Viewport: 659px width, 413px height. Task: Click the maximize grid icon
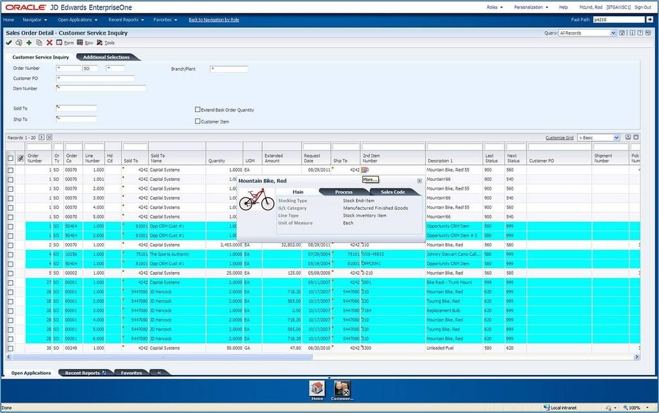636,138
